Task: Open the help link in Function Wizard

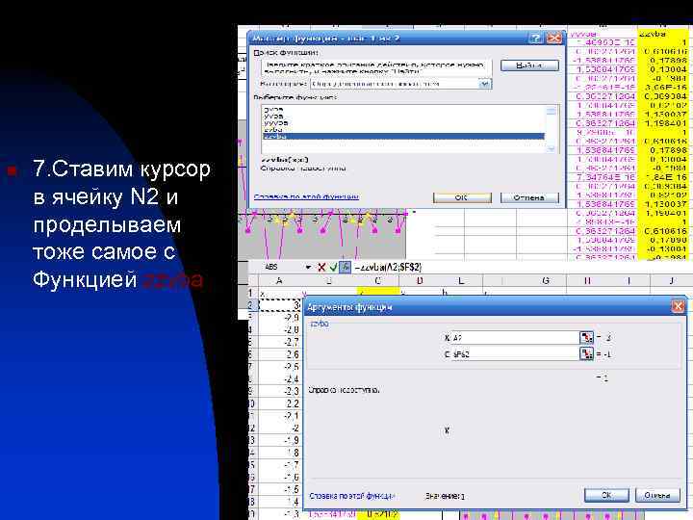Action: (x=306, y=196)
